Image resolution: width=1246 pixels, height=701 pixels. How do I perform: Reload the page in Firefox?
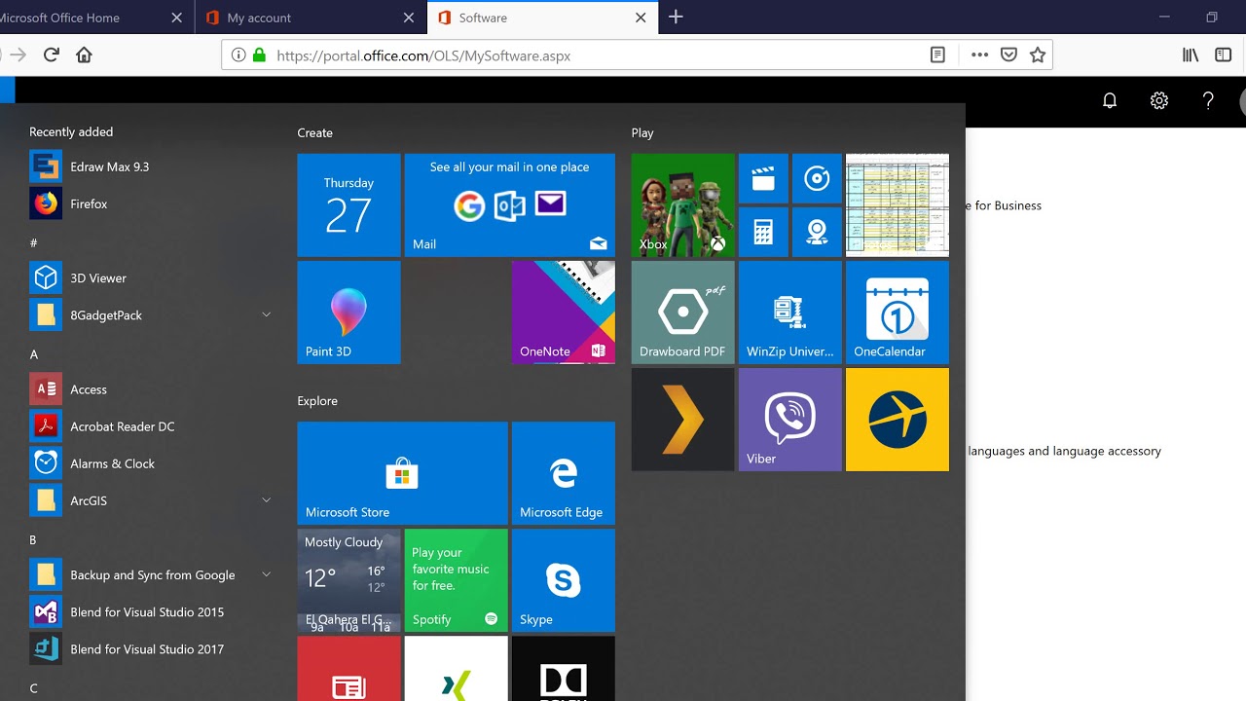52,55
